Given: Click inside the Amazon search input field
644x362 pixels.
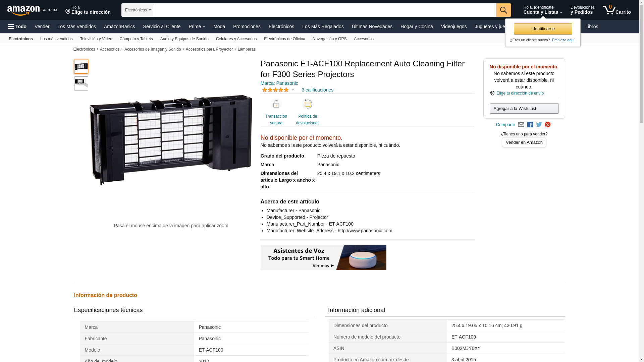Looking at the screenshot, I should pos(325,10).
